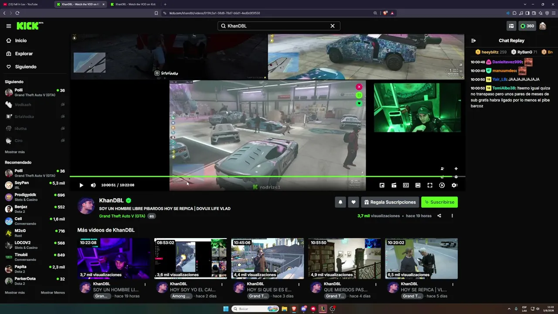The image size is (558, 314).
Task: Open Prodigyddk recommended channel
Action: [x=35, y=197]
